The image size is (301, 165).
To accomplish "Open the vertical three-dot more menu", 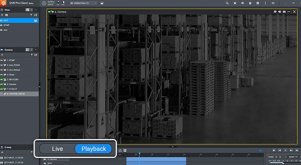I will (x=265, y=3).
